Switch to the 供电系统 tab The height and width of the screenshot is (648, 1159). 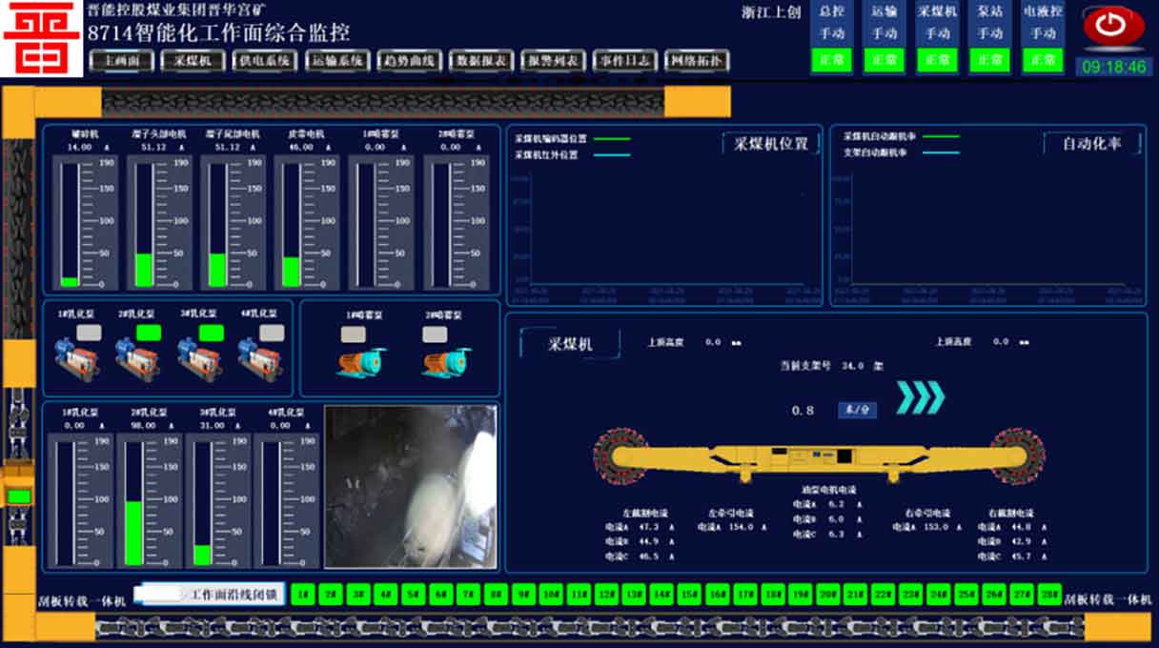(x=264, y=61)
